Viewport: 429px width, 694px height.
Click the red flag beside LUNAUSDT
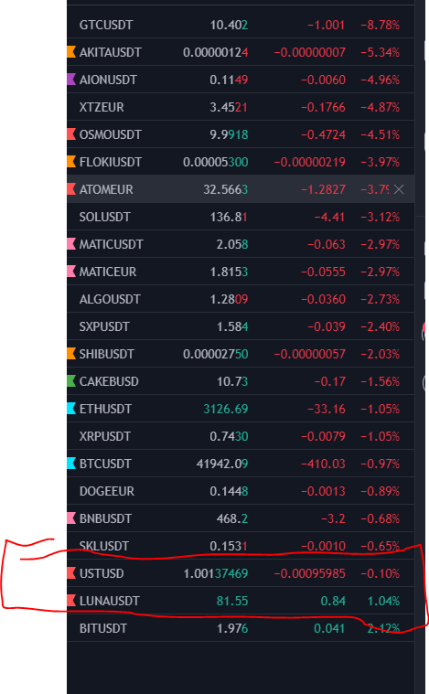[71, 601]
